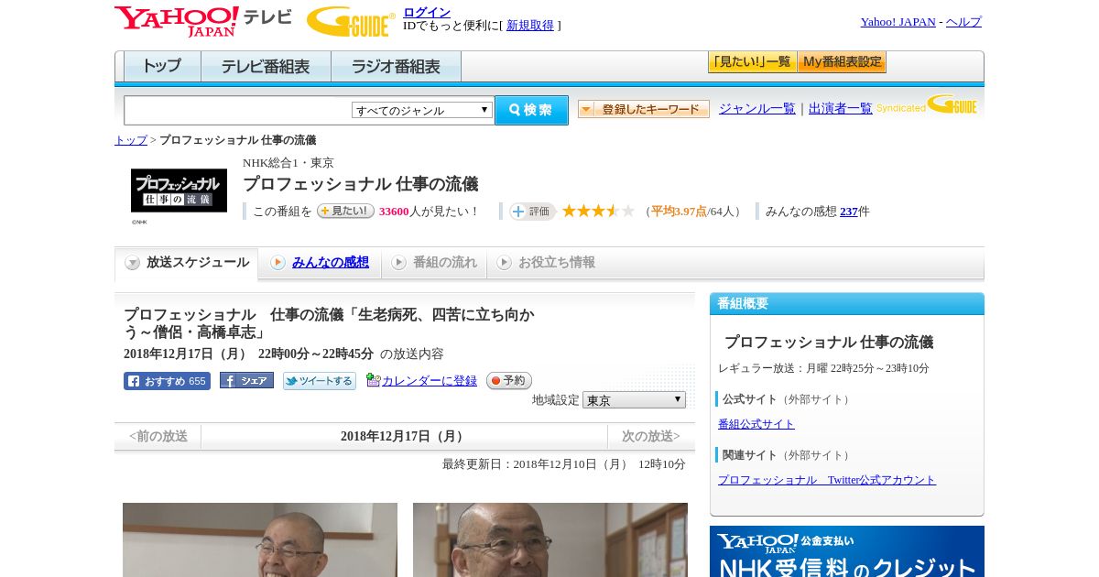Select the みんなの感想 tab

320,263
